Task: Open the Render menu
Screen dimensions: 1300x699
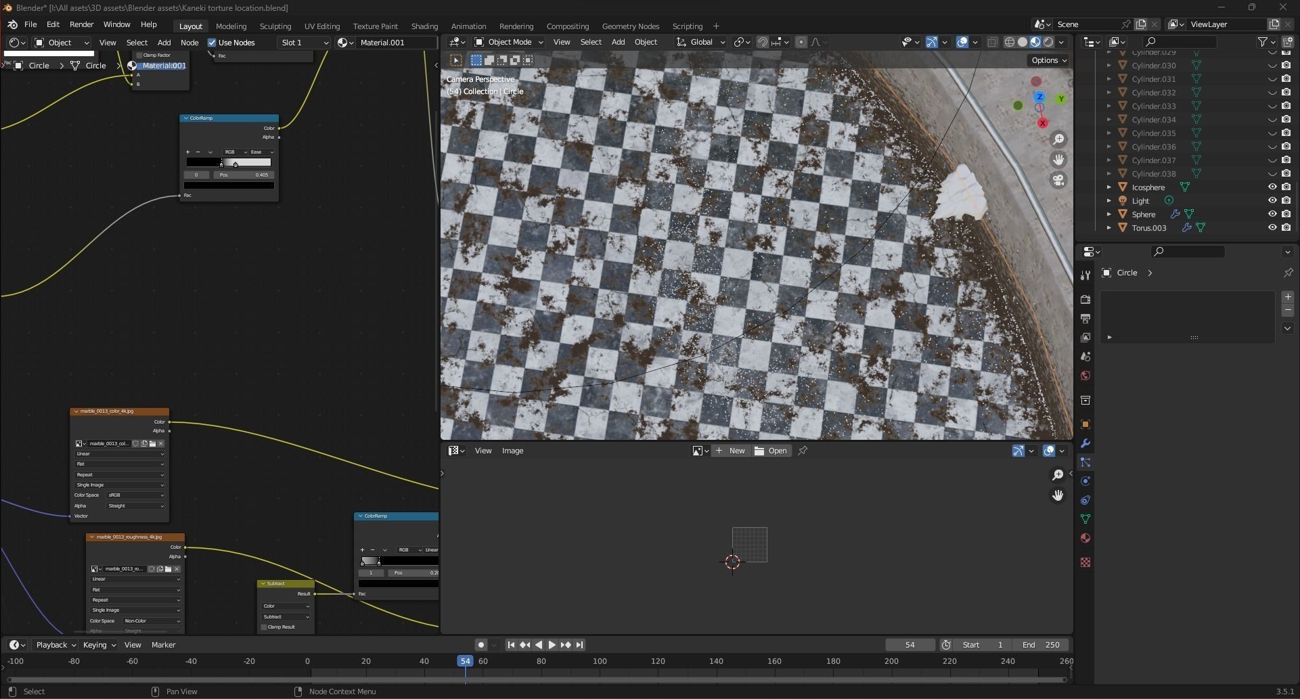Action: pyautogui.click(x=81, y=24)
